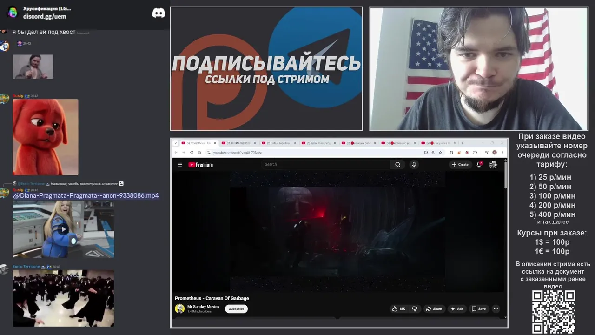Open the video's three-dot more actions menu
This screenshot has height=335, width=595.
tap(496, 309)
